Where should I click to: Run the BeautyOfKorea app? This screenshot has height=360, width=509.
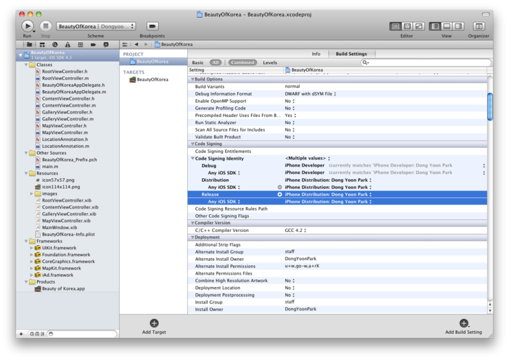click(x=28, y=26)
